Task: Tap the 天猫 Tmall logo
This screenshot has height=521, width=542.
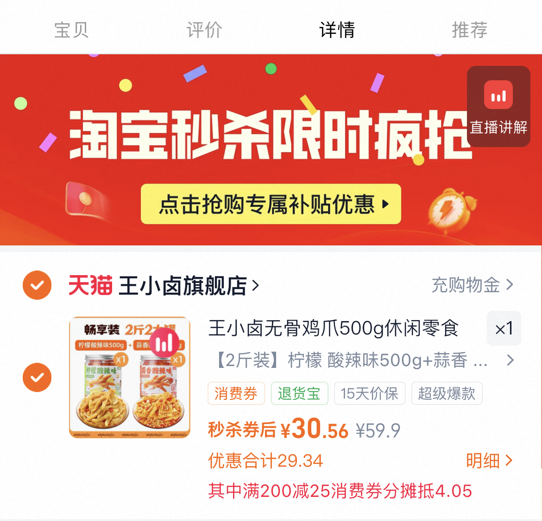Action: 90,285
